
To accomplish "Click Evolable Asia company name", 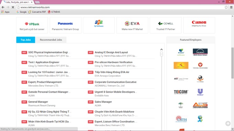I will point(102,96).
